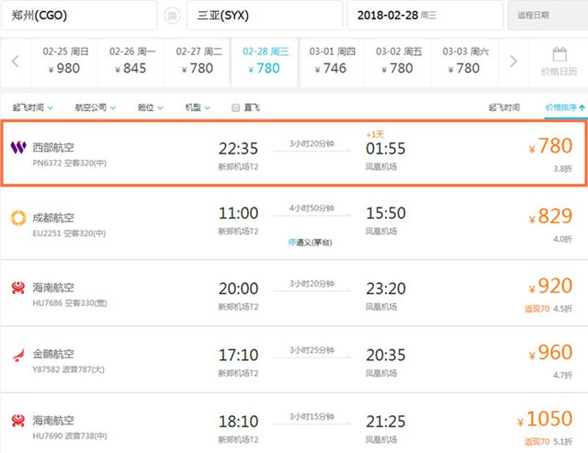
Task: Click destination city field 三亚(SYX)
Action: click(x=265, y=16)
